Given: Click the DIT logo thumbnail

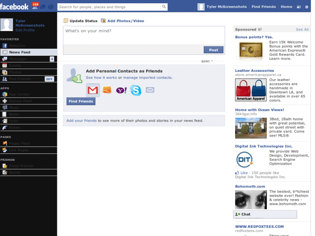Looking at the screenshot, I should (x=245, y=160).
